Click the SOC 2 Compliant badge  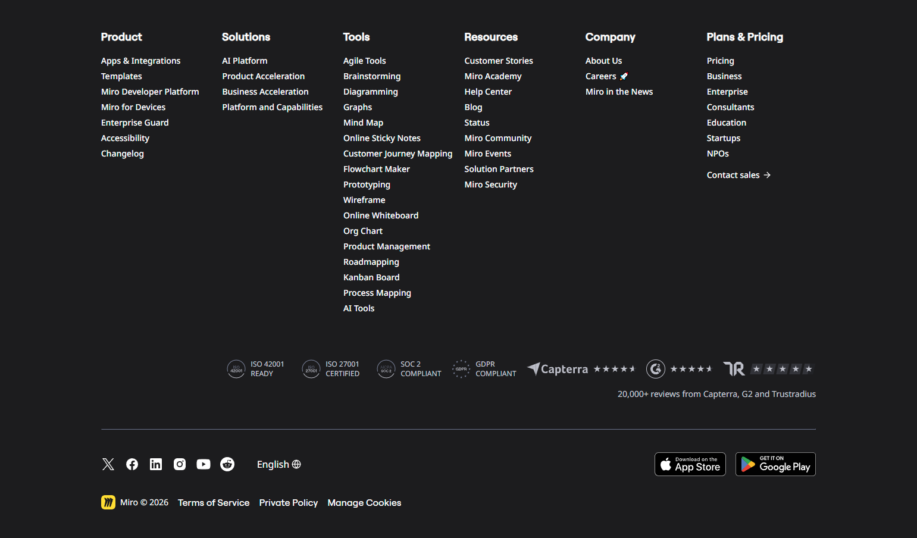click(x=409, y=369)
